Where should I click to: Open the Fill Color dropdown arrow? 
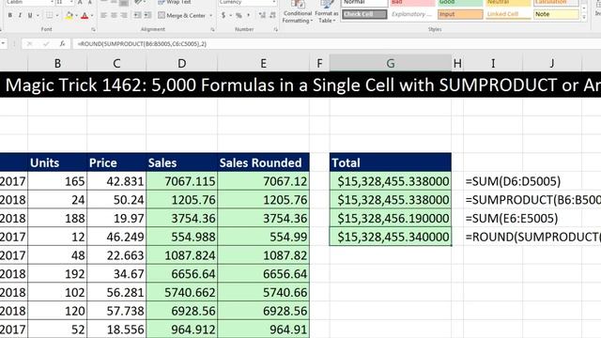pos(77,15)
